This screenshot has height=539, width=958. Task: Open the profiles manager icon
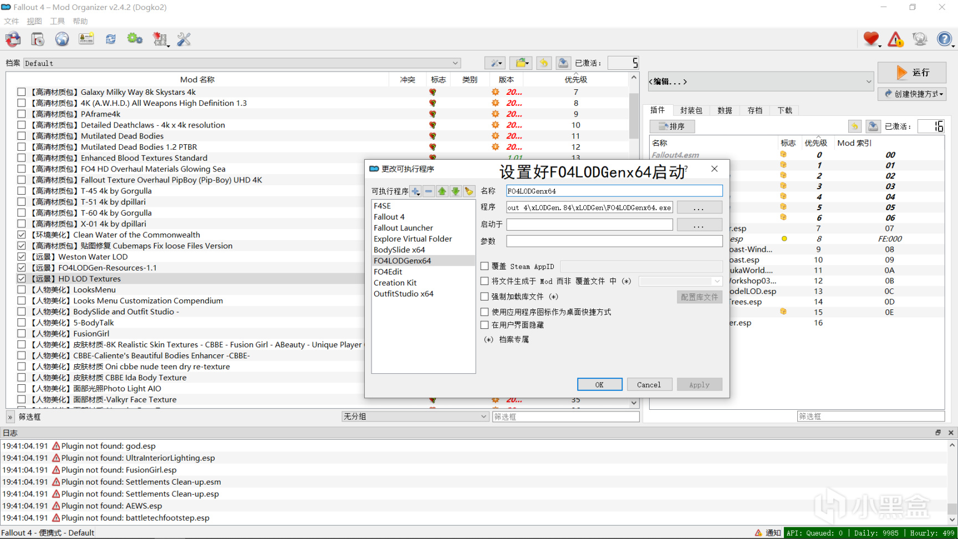pyautogui.click(x=86, y=39)
